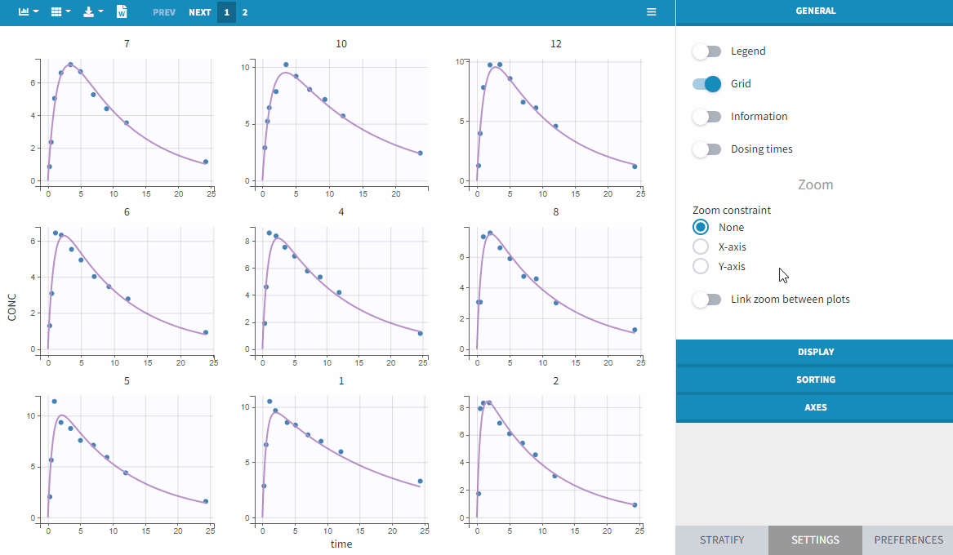Turn on Dosing times toggle
Viewport: 953px width, 555px height.
pos(706,149)
